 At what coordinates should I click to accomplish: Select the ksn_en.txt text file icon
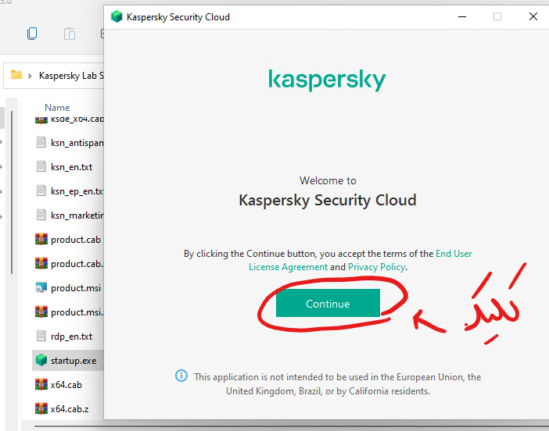coord(41,166)
